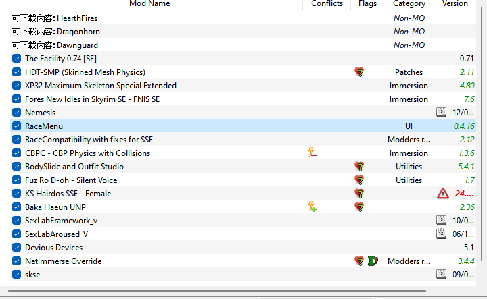Click the Fuz Ro D-oh heart flag icon
The height and width of the screenshot is (299, 487).
[359, 180]
